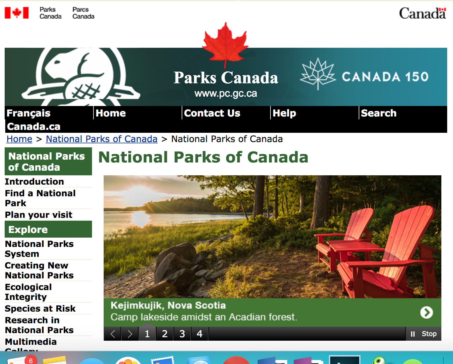This screenshot has height=364, width=453.
Task: Open Kejimkujik slide via circled arrow icon
Action: pos(426,312)
